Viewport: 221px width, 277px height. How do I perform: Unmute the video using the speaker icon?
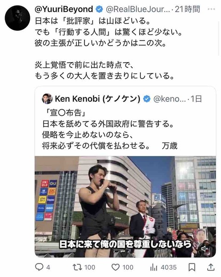point(204,249)
